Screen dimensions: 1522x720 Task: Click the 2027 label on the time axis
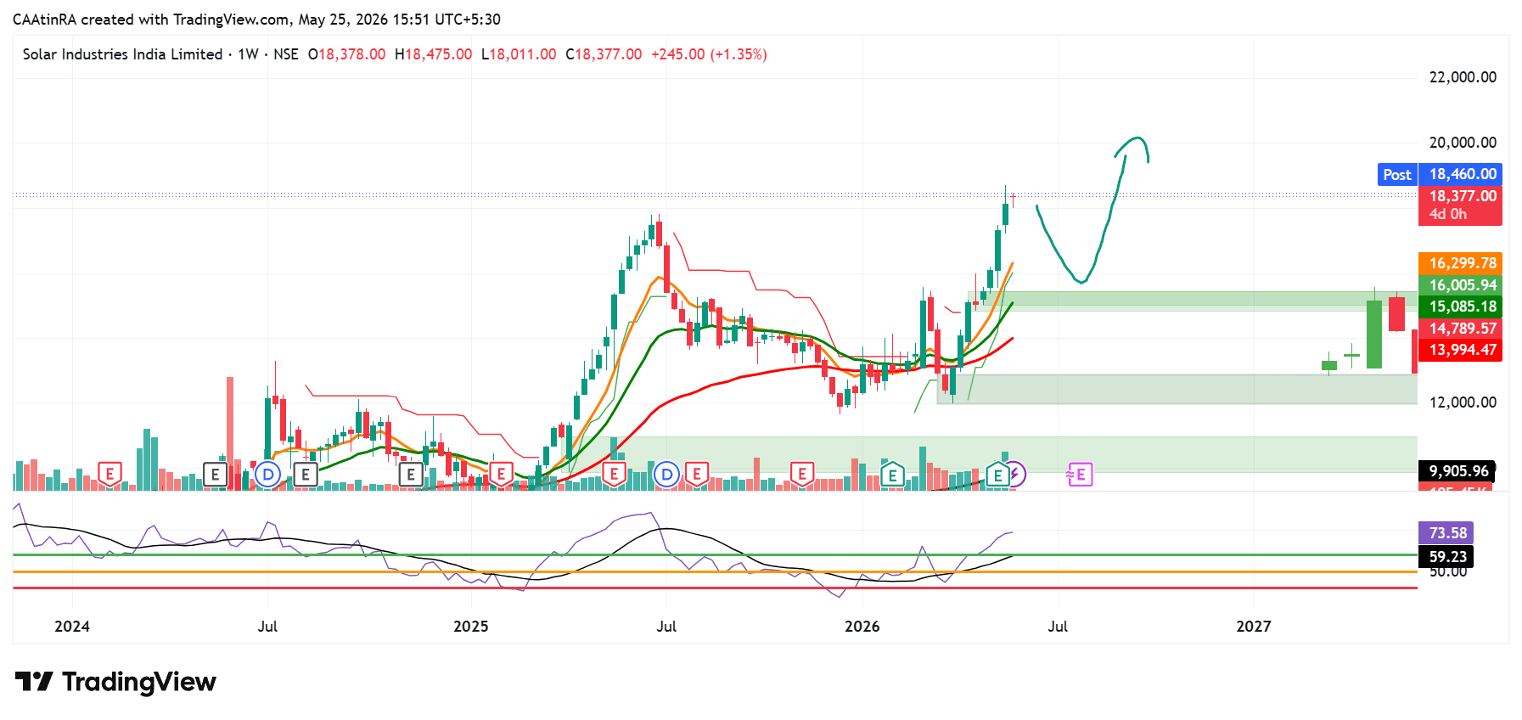[x=1254, y=627]
